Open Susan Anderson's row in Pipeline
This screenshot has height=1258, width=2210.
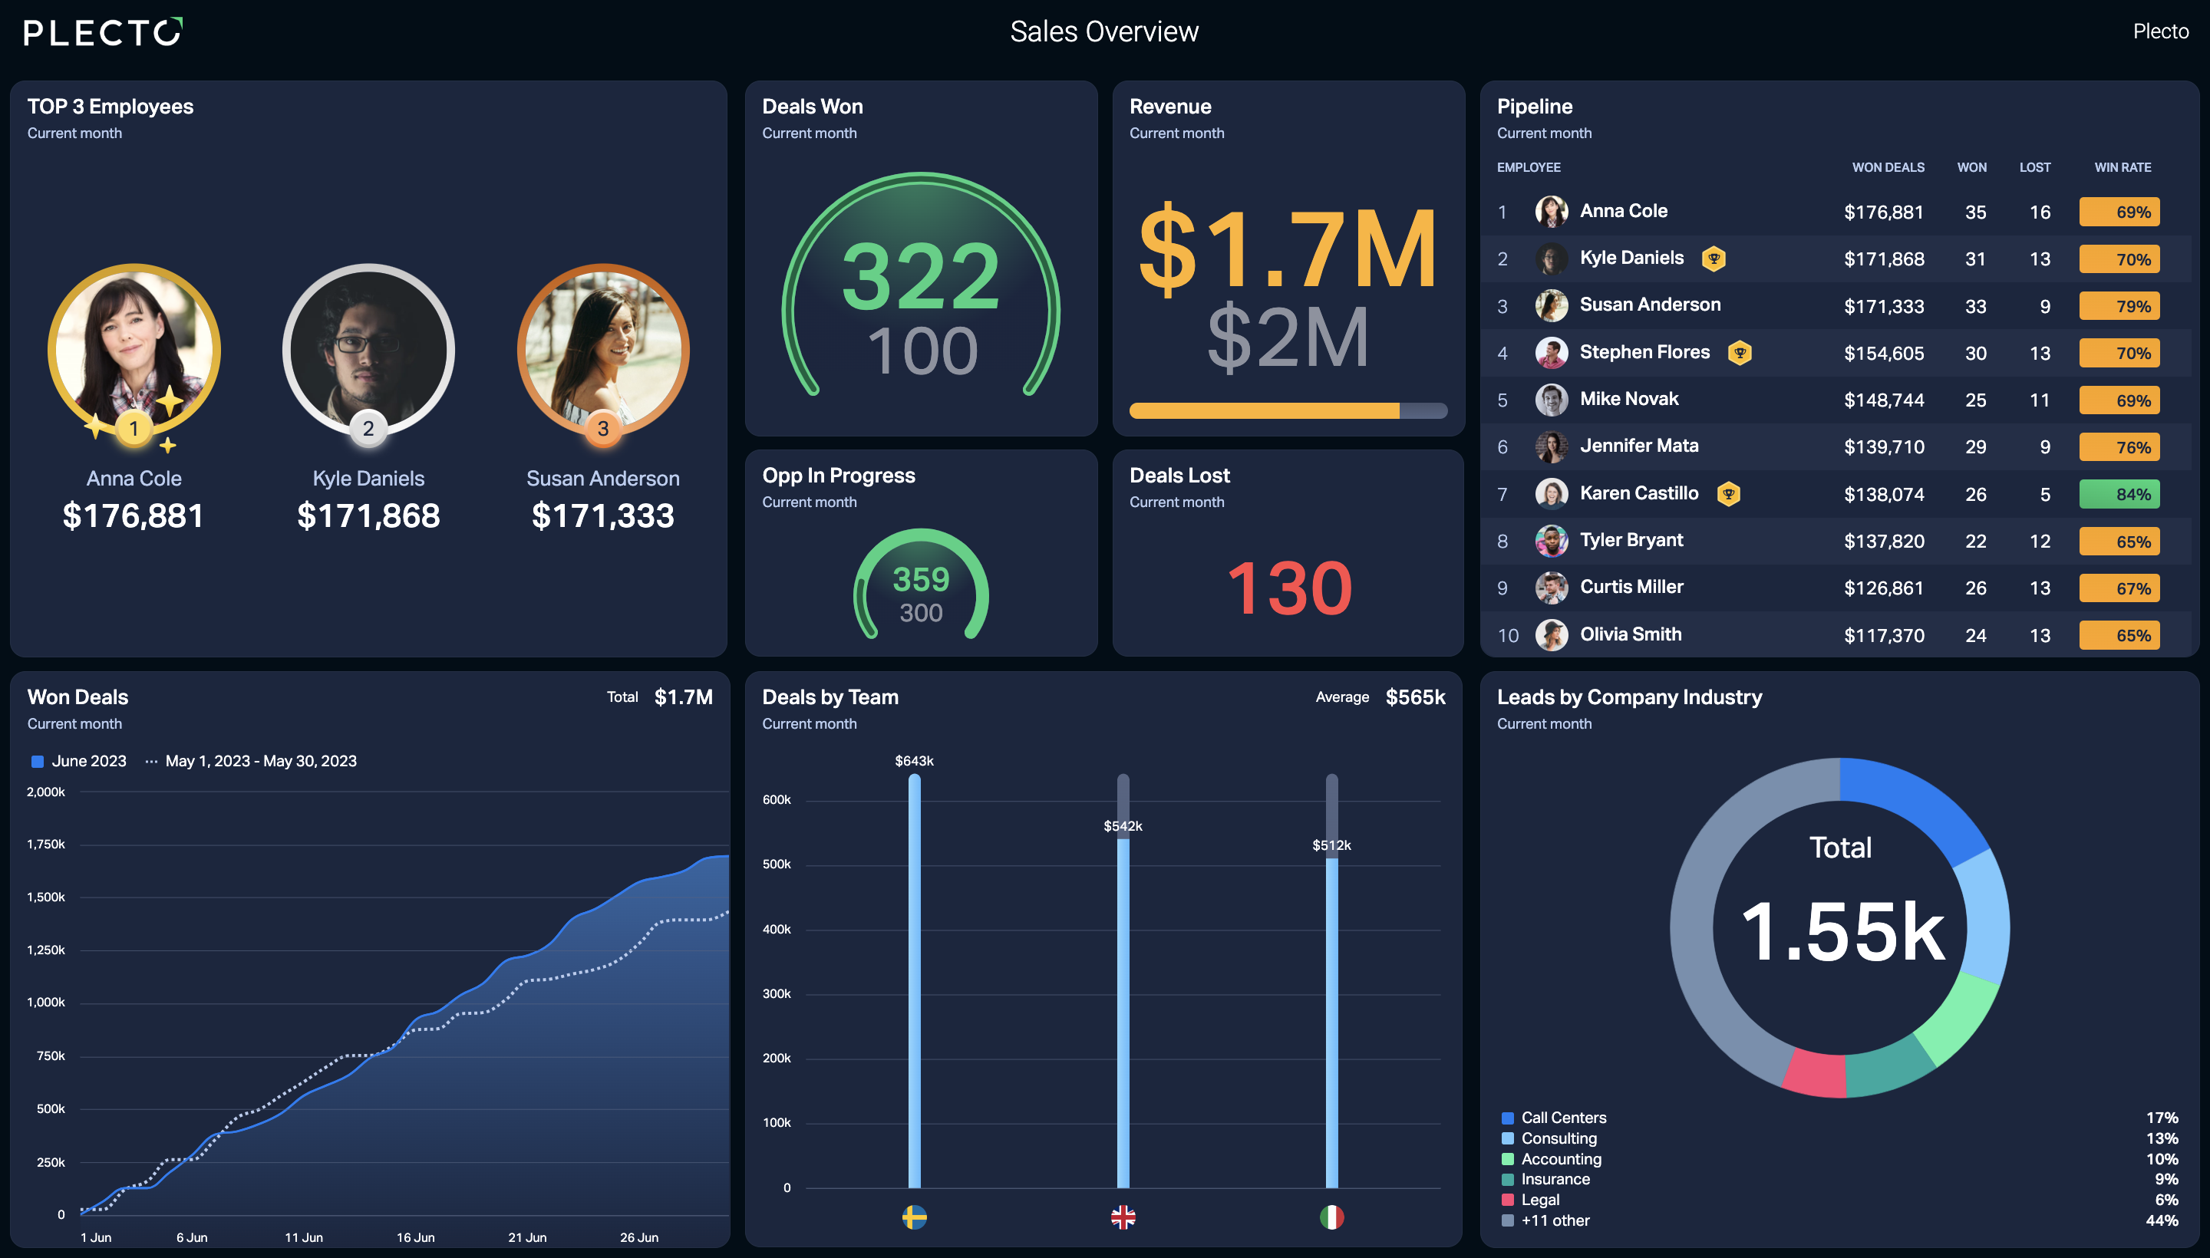pyautogui.click(x=1836, y=306)
